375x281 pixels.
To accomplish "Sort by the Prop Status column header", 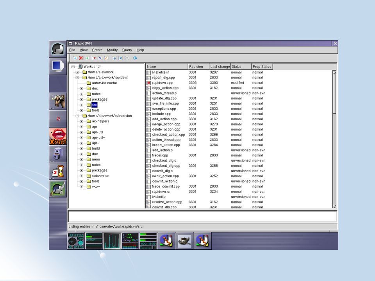I will [x=262, y=67].
